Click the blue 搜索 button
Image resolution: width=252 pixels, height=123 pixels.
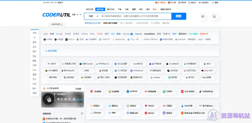pyautogui.click(x=179, y=16)
